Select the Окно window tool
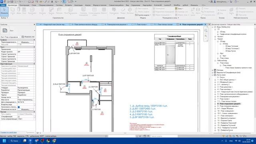 (24, 11)
